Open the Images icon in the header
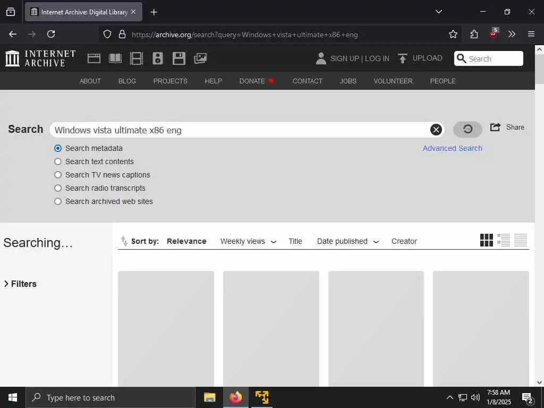Image resolution: width=544 pixels, height=408 pixels. coord(200,58)
